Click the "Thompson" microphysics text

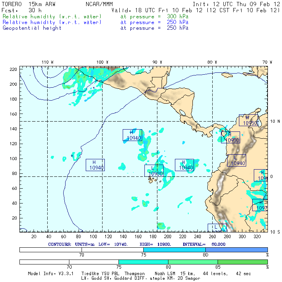tap(135, 274)
